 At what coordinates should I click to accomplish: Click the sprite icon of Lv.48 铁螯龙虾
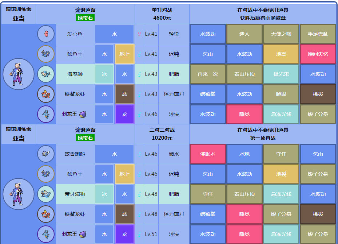[x=46, y=214]
